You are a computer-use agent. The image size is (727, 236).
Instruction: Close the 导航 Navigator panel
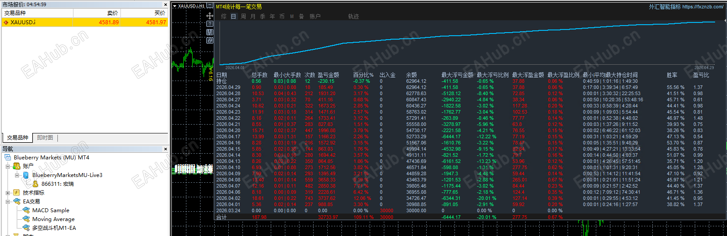(x=166, y=149)
